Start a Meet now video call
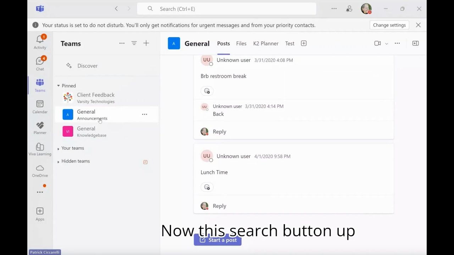The height and width of the screenshot is (255, 454). [x=377, y=43]
